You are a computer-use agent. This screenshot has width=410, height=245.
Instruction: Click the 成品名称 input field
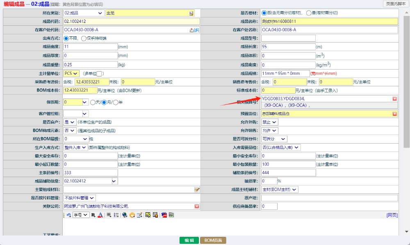coord(329,21)
